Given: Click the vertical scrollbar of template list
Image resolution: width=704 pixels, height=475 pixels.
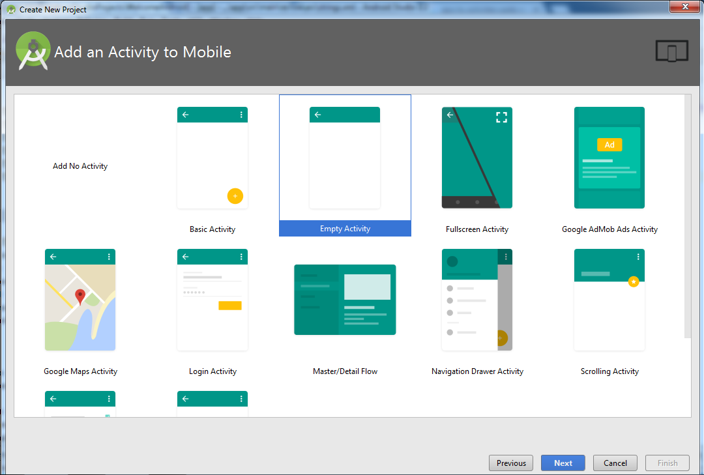Looking at the screenshot, I should (688, 216).
